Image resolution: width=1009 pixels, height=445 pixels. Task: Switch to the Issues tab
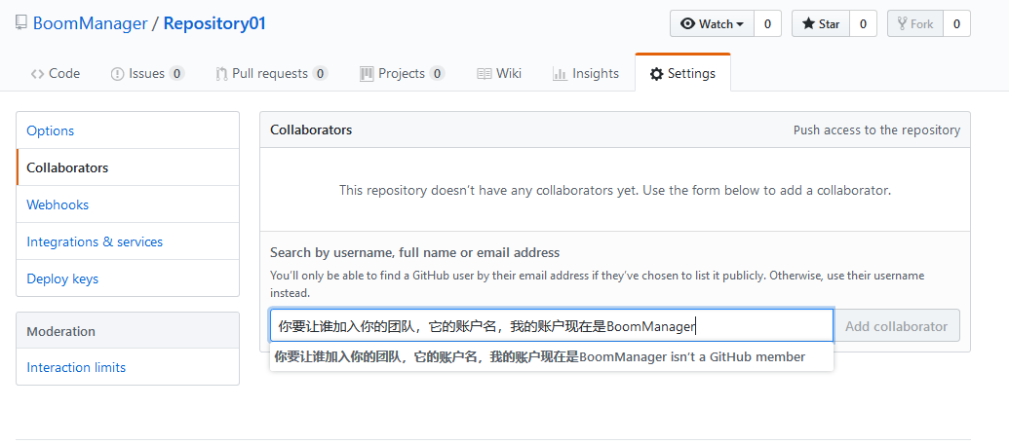(147, 74)
